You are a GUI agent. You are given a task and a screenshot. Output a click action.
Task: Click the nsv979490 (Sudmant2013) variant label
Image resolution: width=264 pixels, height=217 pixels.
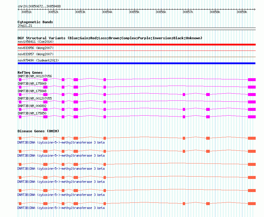(38, 60)
